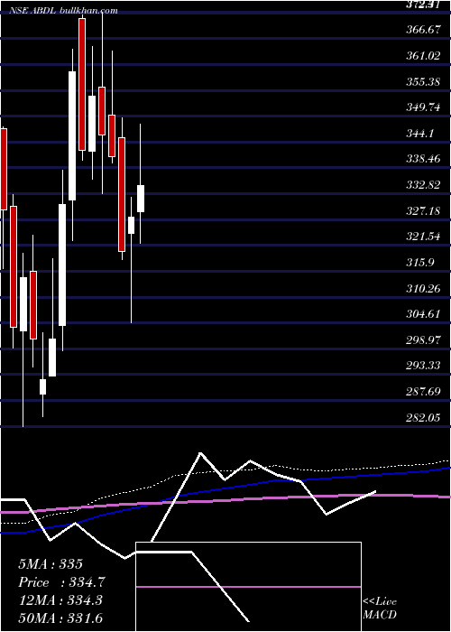Click the 282.05 price label
Image resolution: width=451 pixels, height=632 pixels.
[422, 417]
